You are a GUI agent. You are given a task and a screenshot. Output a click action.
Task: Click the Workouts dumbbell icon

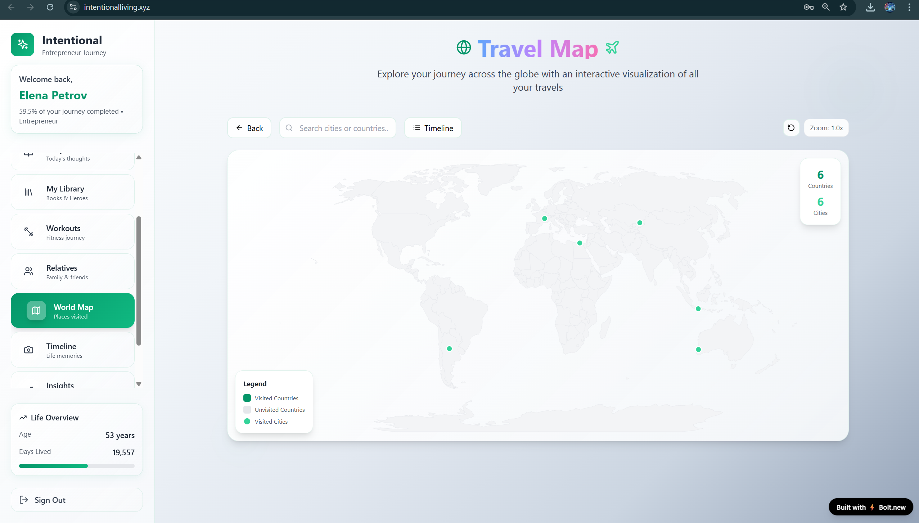click(x=29, y=231)
